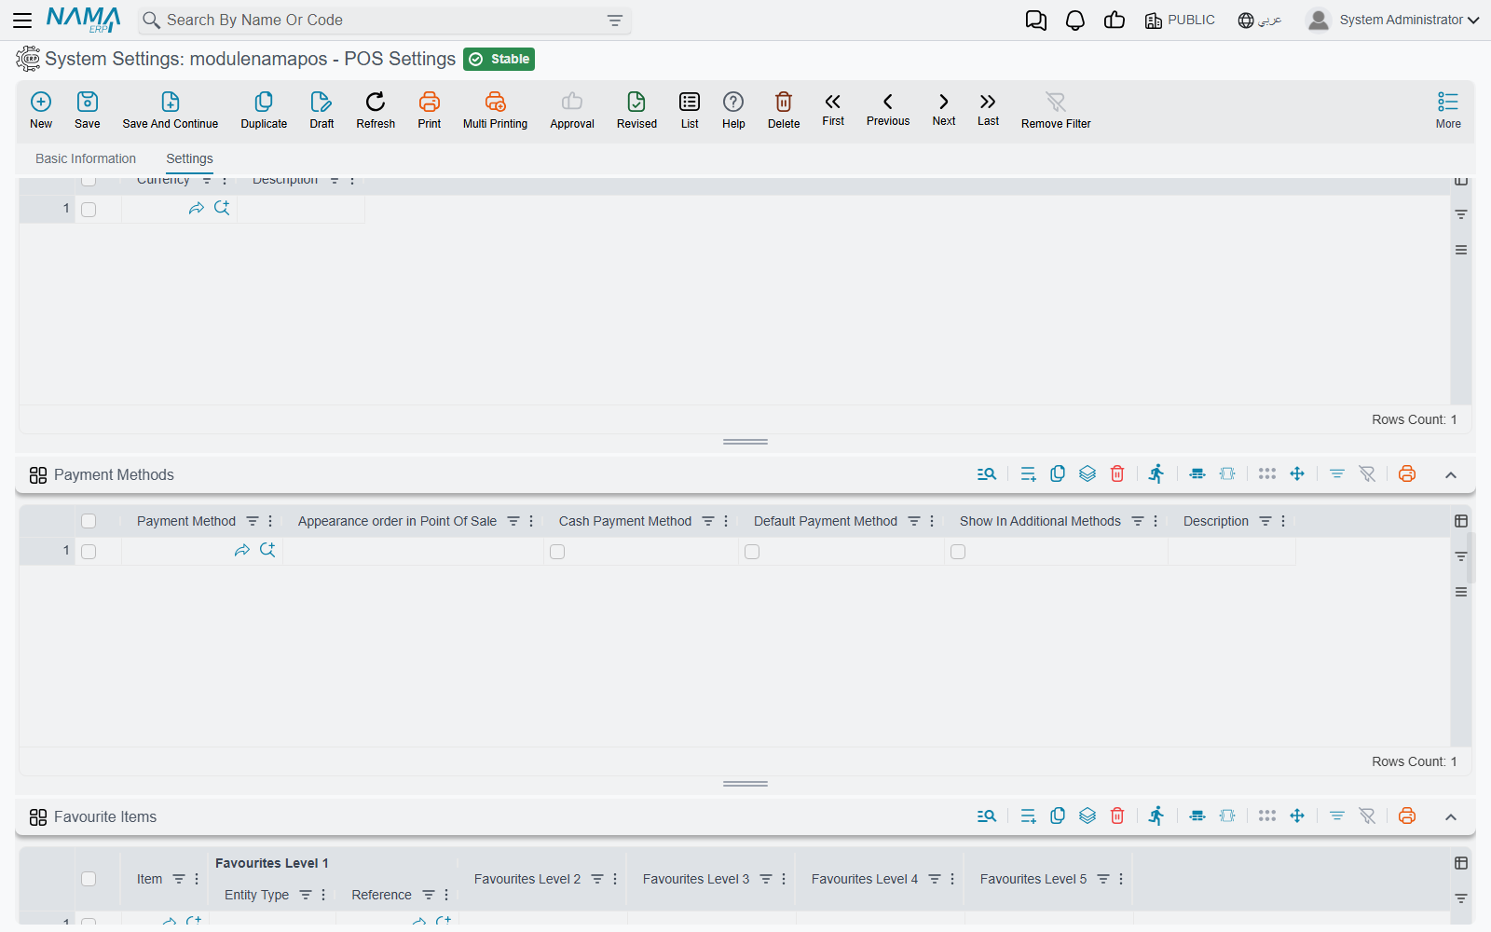
Task: Save the POS settings record
Action: [88, 110]
